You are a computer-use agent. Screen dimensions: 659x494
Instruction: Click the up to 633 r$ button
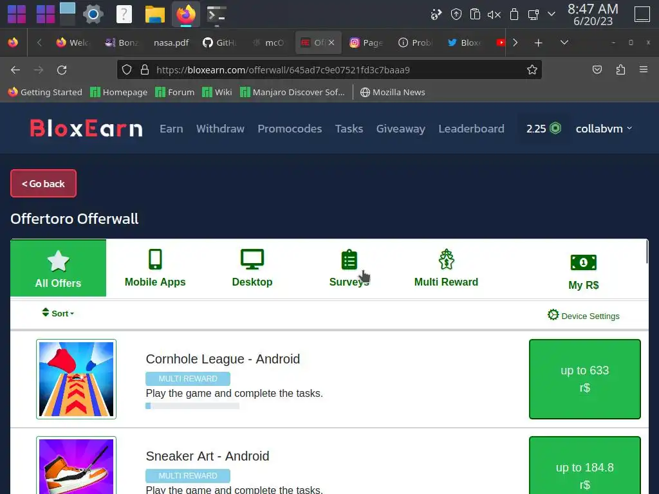coord(584,379)
